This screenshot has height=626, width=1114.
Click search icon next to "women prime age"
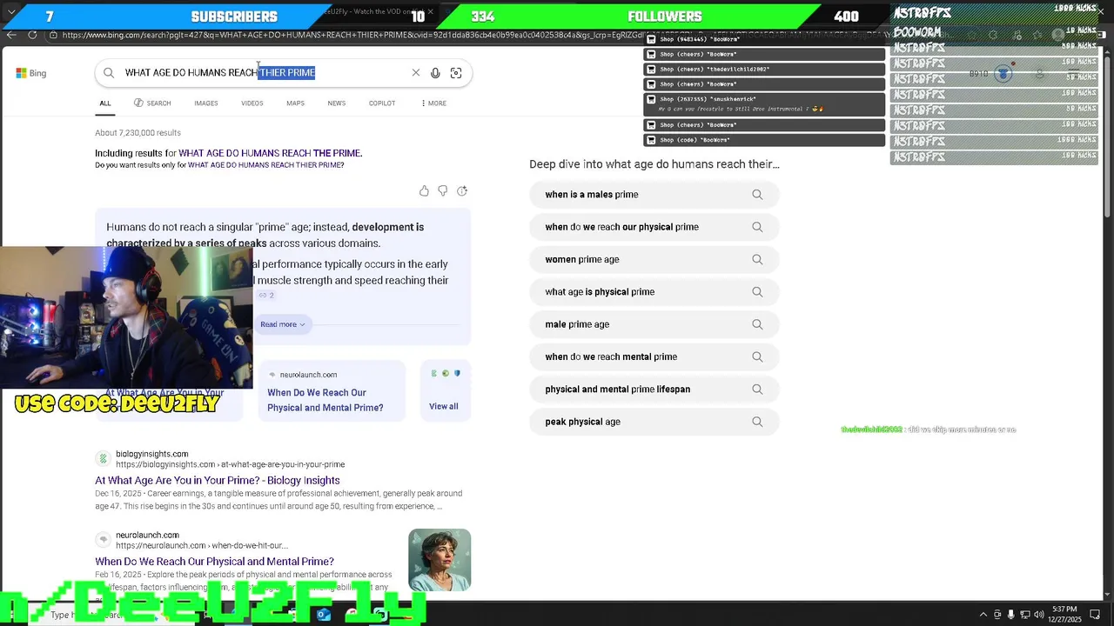click(757, 259)
